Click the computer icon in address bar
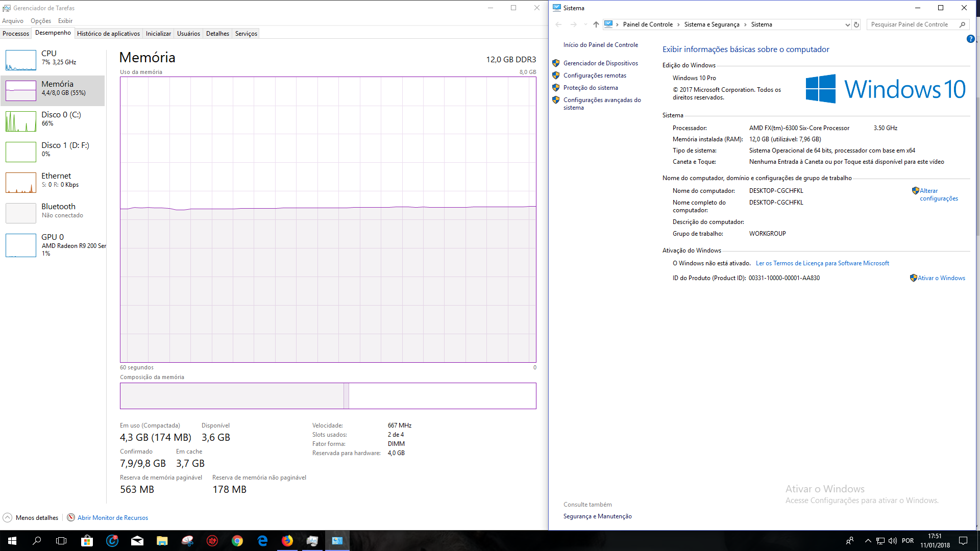The image size is (980, 551). click(608, 24)
